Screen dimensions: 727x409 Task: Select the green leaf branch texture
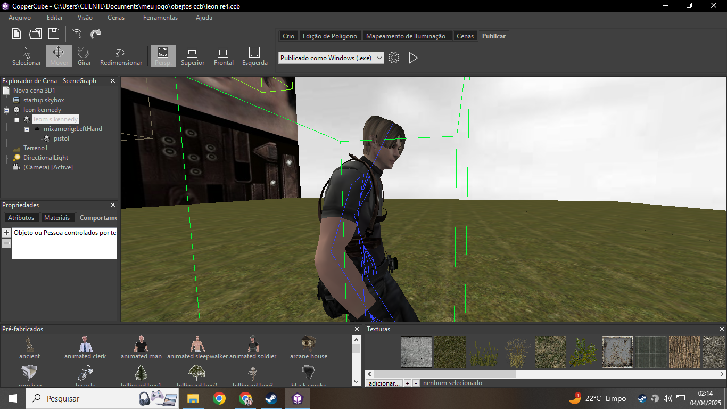584,352
